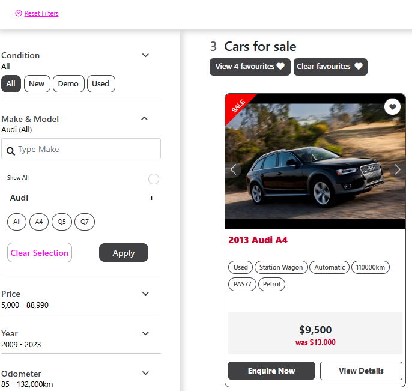Type in the Type Make search field
Screen dimensions: 412x391
tap(87, 149)
